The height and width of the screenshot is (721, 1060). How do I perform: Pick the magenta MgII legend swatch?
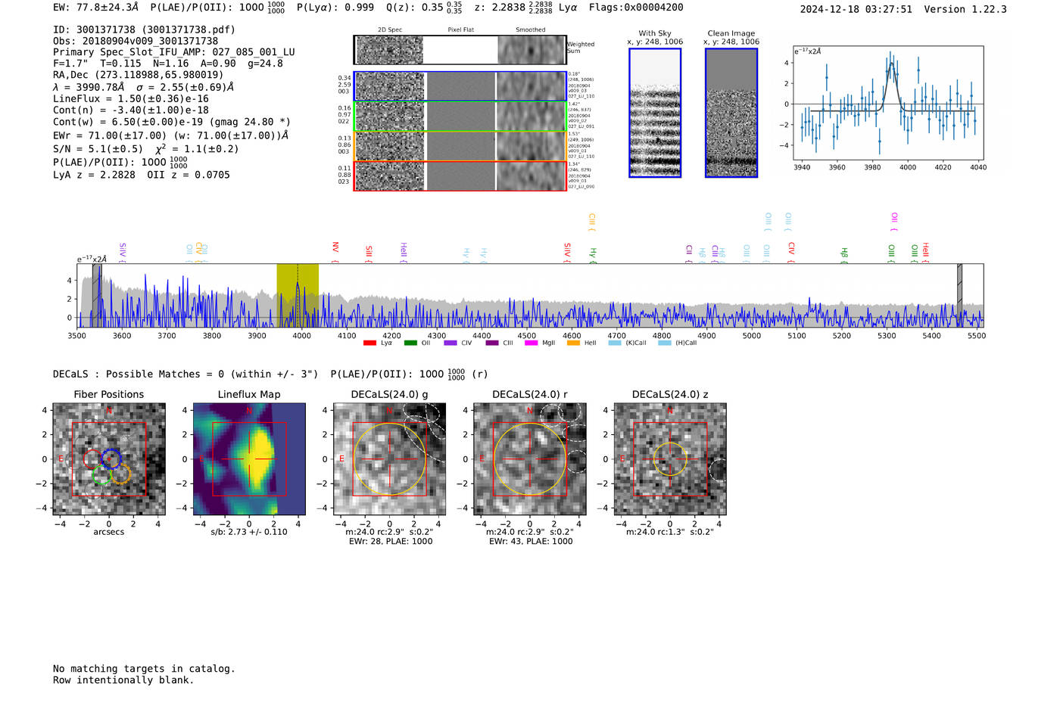pyautogui.click(x=531, y=343)
